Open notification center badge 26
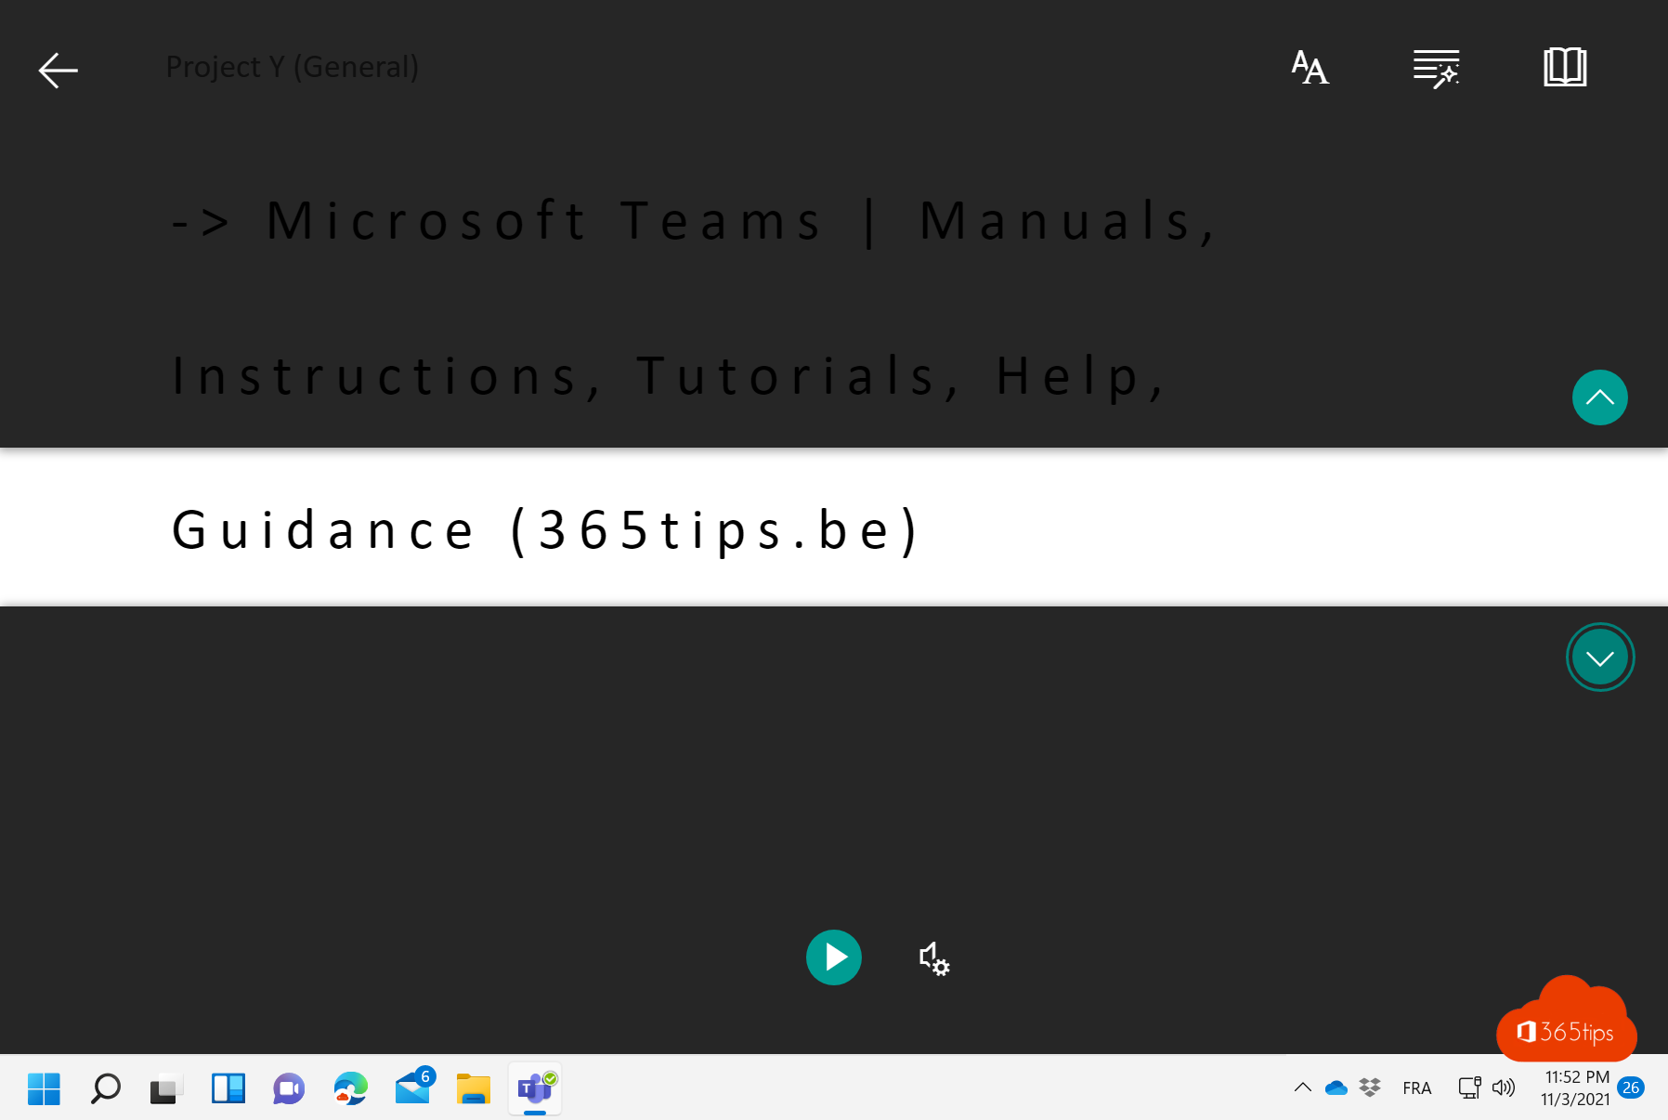 click(x=1631, y=1087)
